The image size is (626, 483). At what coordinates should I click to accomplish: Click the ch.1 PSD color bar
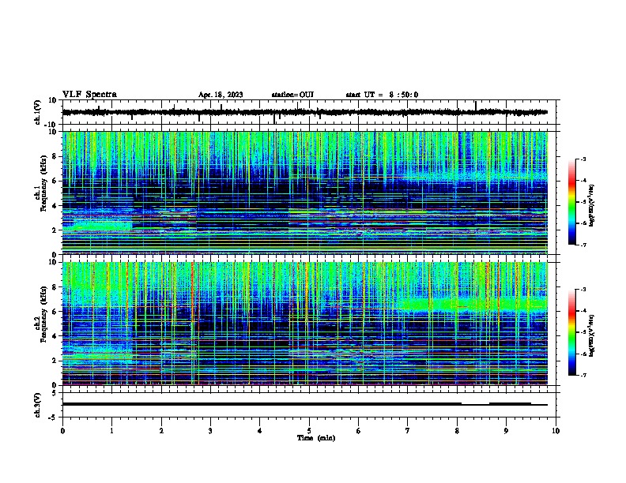(x=571, y=202)
